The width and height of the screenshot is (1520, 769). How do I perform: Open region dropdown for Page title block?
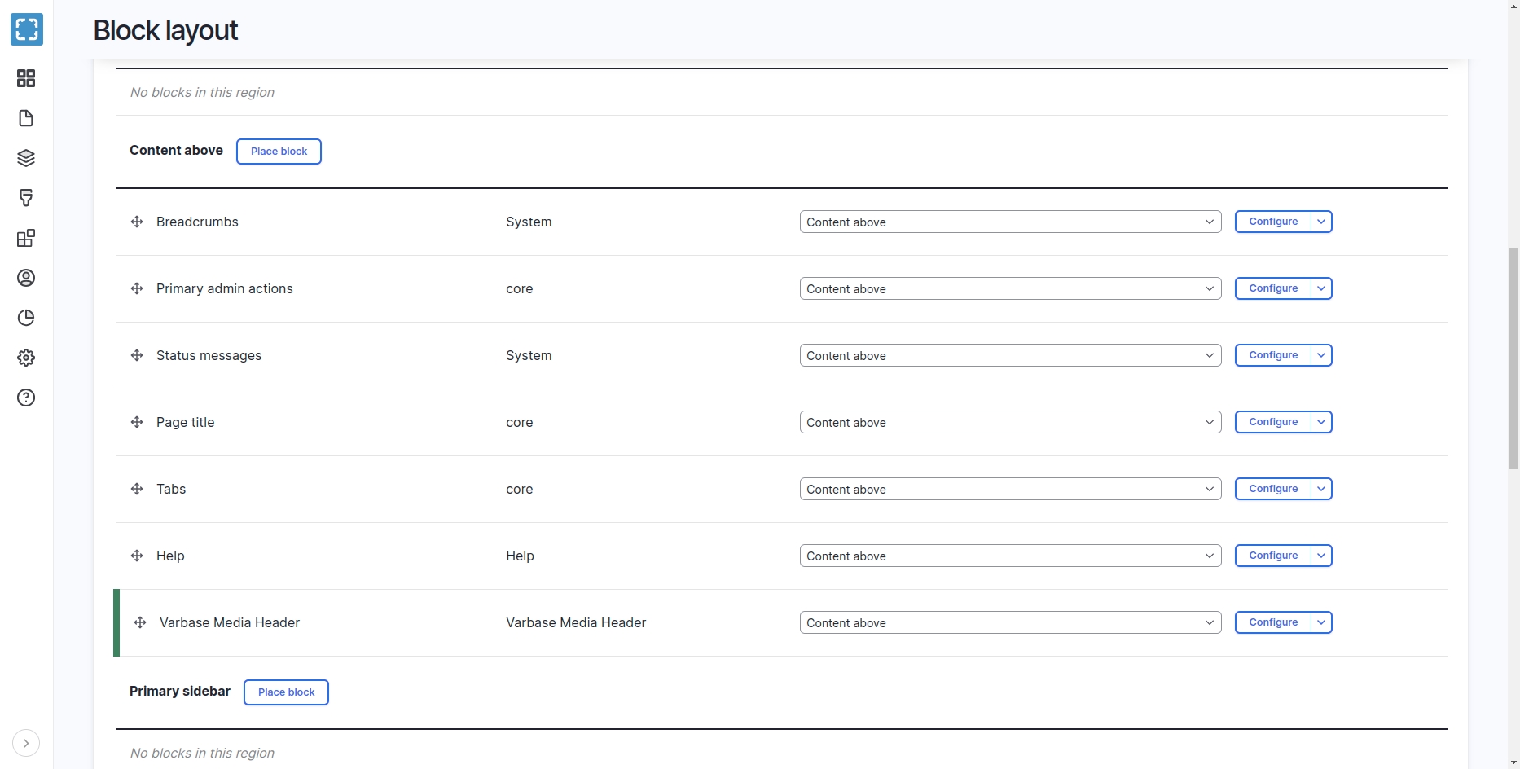click(1010, 422)
